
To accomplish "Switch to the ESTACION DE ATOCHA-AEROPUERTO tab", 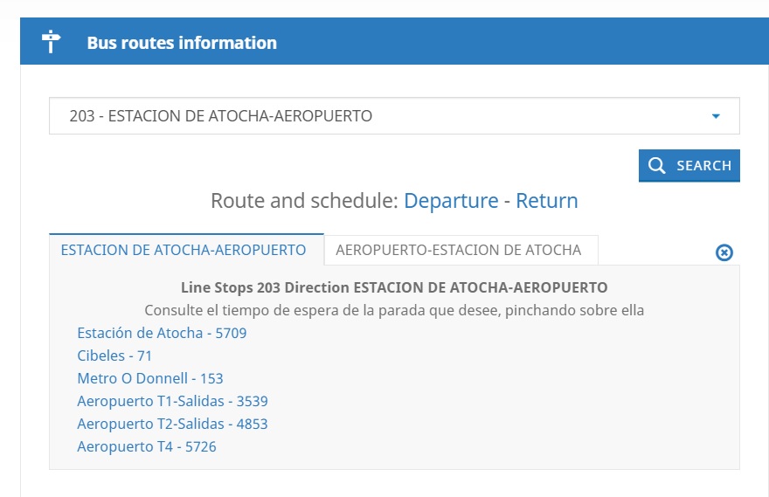I will click(x=184, y=250).
